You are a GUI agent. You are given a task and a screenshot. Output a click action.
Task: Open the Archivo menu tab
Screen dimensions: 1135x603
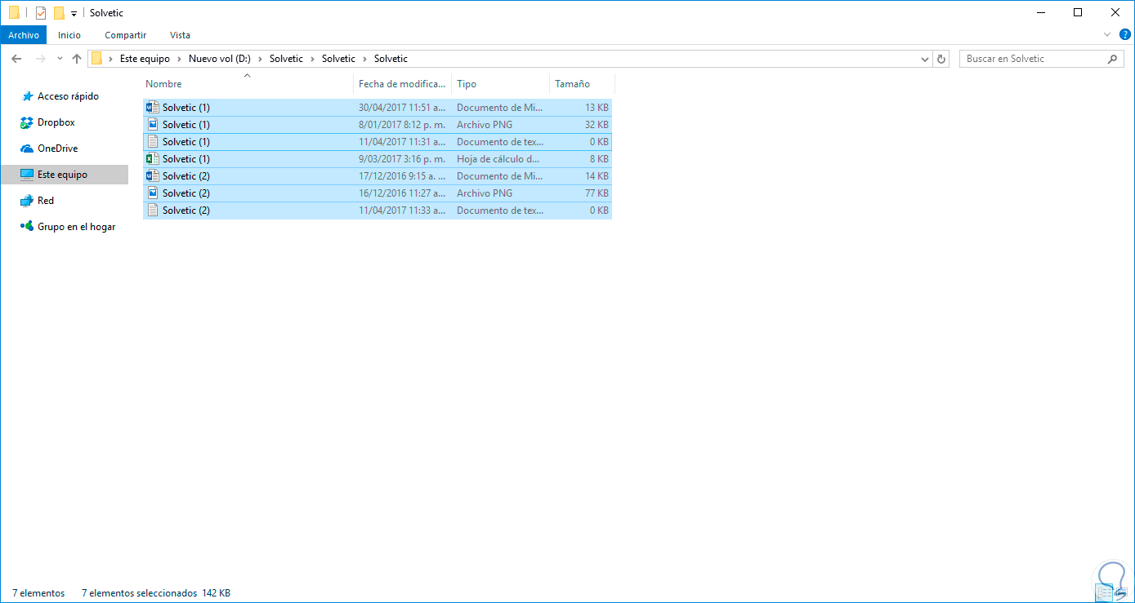pyautogui.click(x=24, y=35)
